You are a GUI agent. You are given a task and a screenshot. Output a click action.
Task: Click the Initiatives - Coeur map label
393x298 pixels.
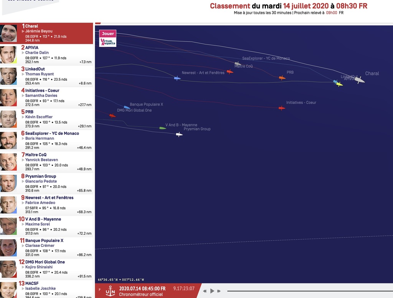pyautogui.click(x=301, y=103)
